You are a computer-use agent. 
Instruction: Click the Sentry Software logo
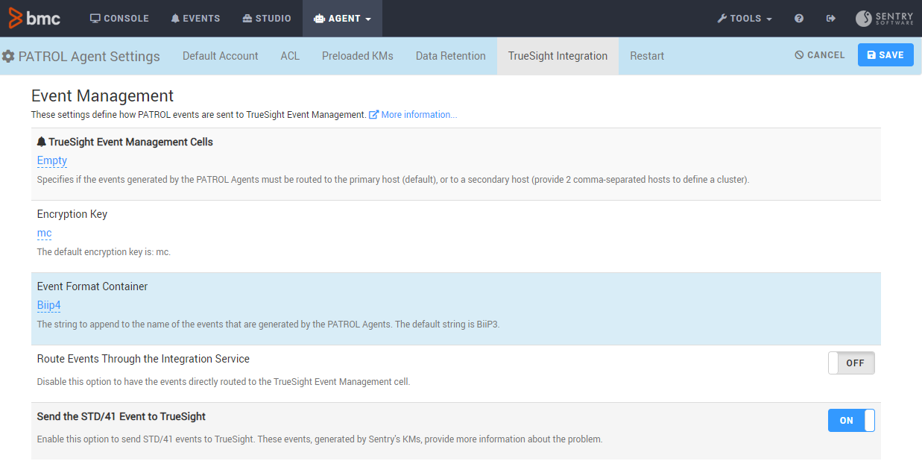885,19
